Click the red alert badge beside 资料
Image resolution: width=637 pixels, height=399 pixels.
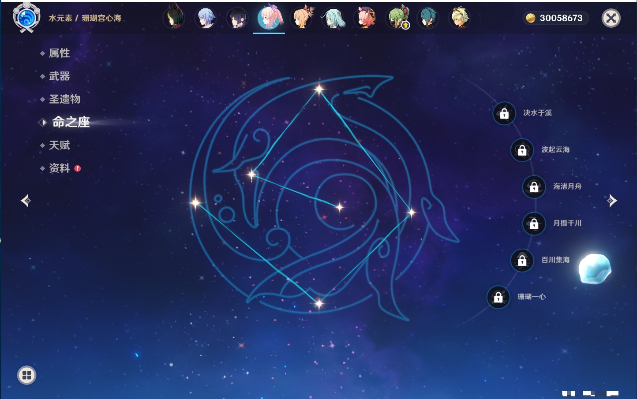click(x=78, y=168)
